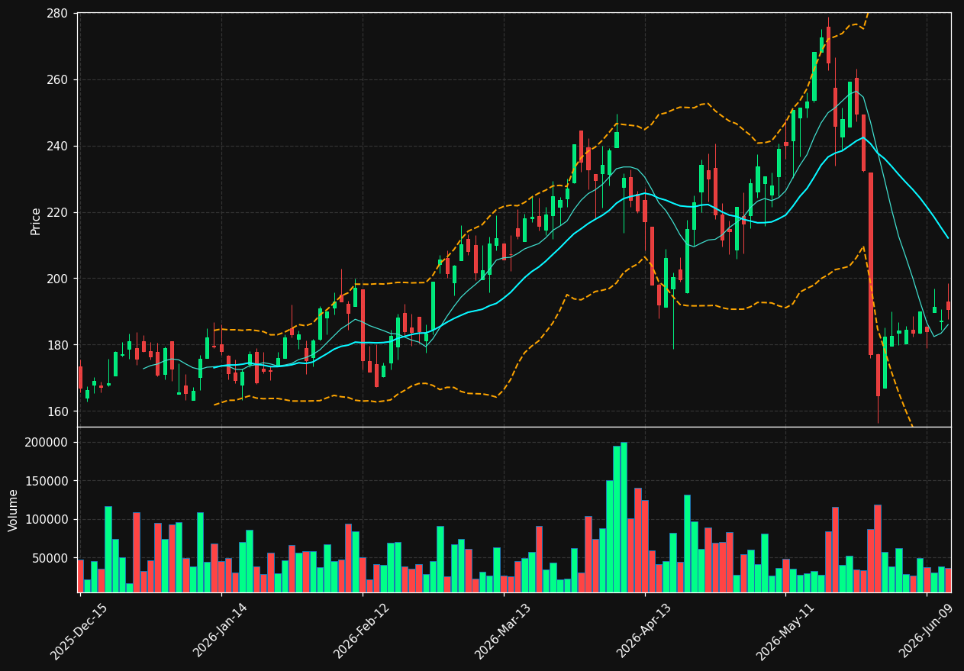The height and width of the screenshot is (671, 964).
Task: Click the 200 price tick label
Action: 58,279
